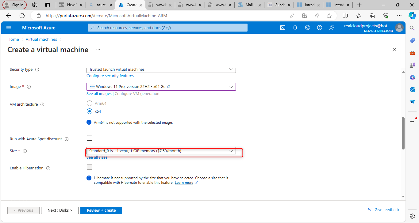Open Azure help and support icon
The width and height of the screenshot is (419, 223).
click(x=320, y=28)
